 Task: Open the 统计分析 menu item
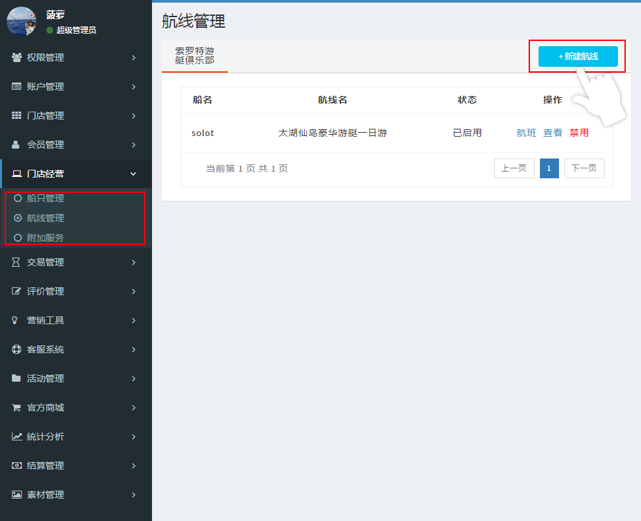[x=75, y=436]
